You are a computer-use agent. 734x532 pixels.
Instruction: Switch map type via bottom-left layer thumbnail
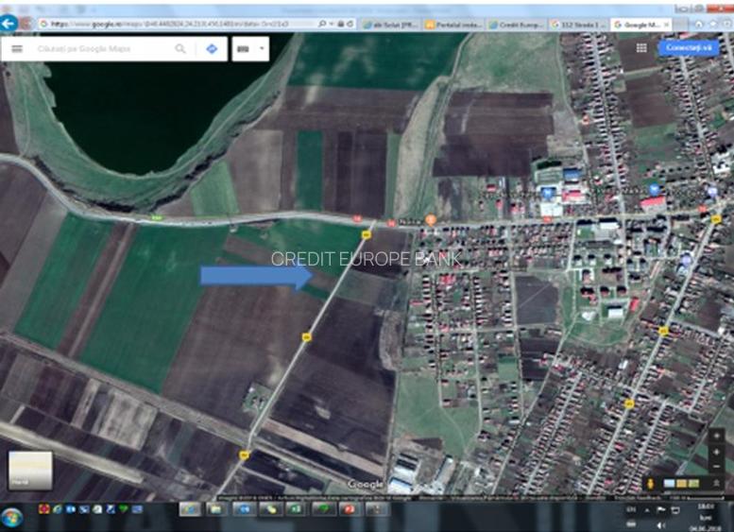[30, 471]
